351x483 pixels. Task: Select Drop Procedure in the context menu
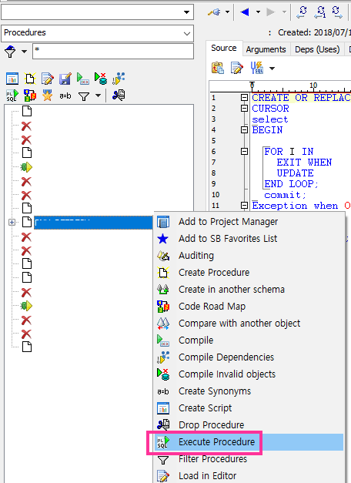(249, 425)
